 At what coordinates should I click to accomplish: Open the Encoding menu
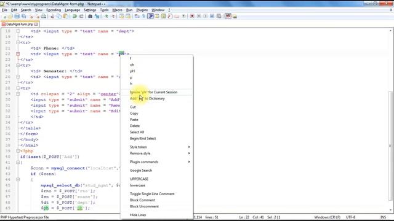[x=54, y=10]
